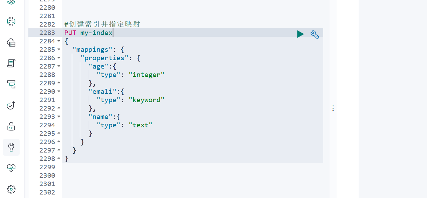This screenshot has width=427, height=198.
Task: Collapse the "mappings" block on line 2285
Action: tap(59, 50)
